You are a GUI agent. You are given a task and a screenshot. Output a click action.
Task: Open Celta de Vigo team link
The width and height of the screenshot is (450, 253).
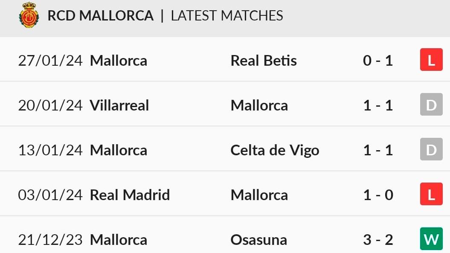[x=275, y=151]
